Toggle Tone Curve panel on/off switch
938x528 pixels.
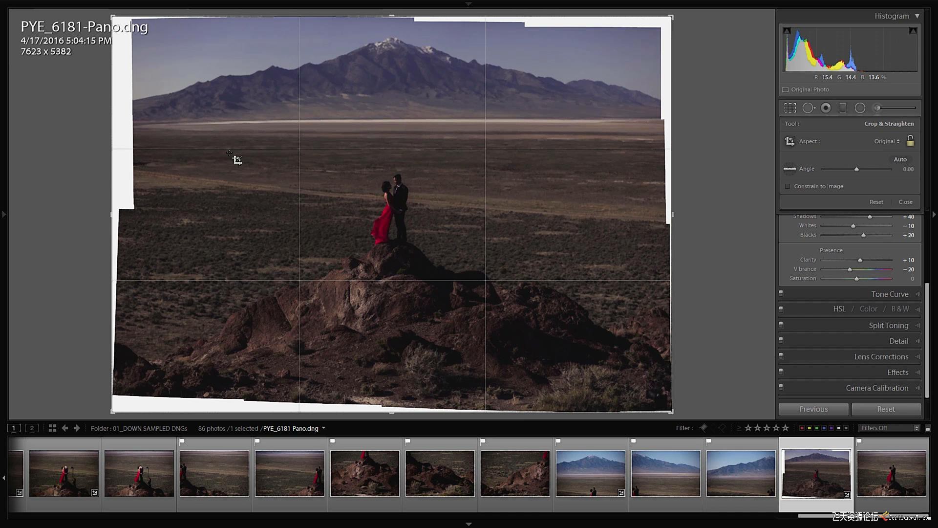[x=781, y=294]
